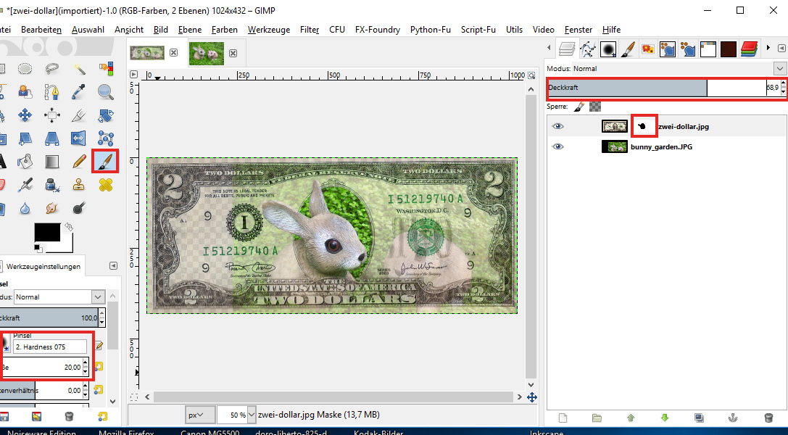Select the Clone stamp tool
Image resolution: width=788 pixels, height=435 pixels.
pos(79,184)
